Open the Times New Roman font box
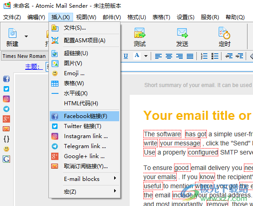Screen dimensions: 253x206 pos(25,56)
